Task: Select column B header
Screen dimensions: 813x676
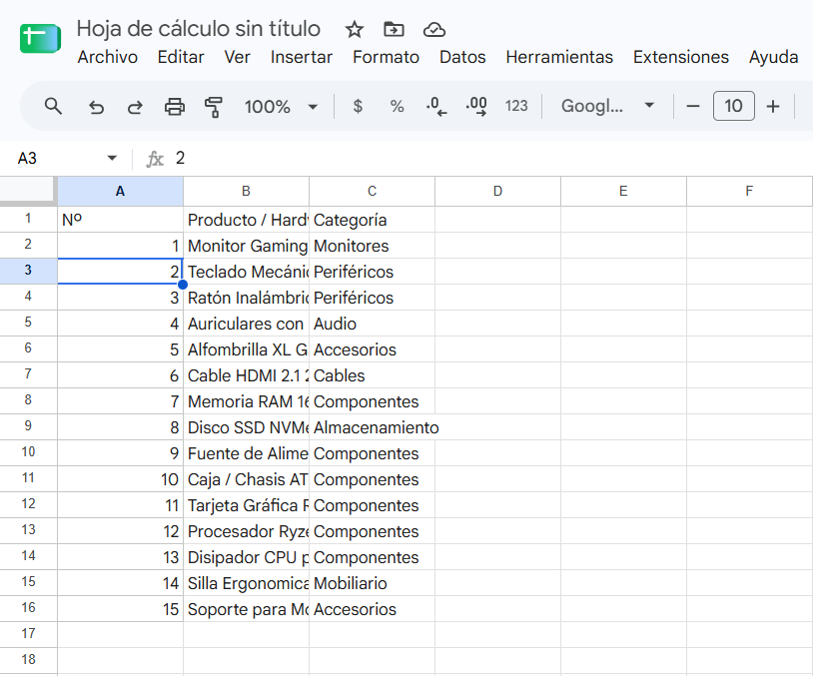Action: click(247, 192)
